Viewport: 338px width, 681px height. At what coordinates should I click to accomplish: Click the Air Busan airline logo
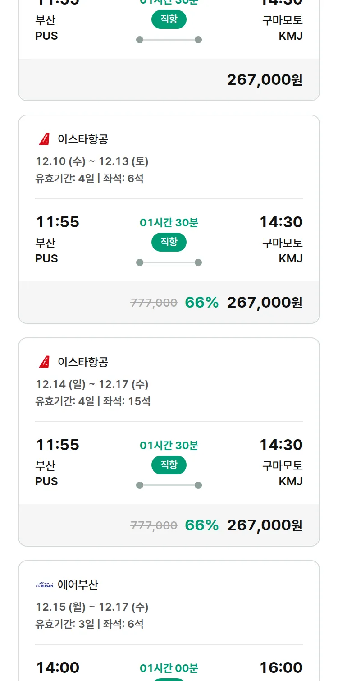coord(44,585)
